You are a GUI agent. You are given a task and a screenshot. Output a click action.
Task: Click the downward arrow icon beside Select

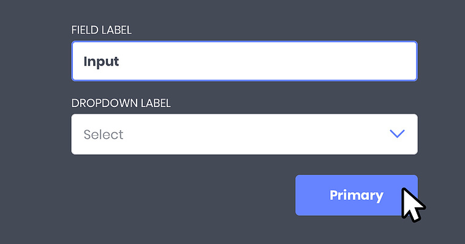click(x=397, y=133)
